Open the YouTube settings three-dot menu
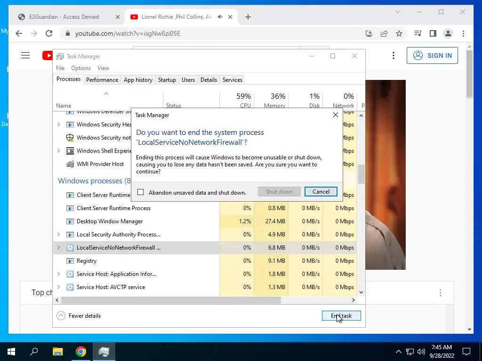 pyautogui.click(x=394, y=55)
